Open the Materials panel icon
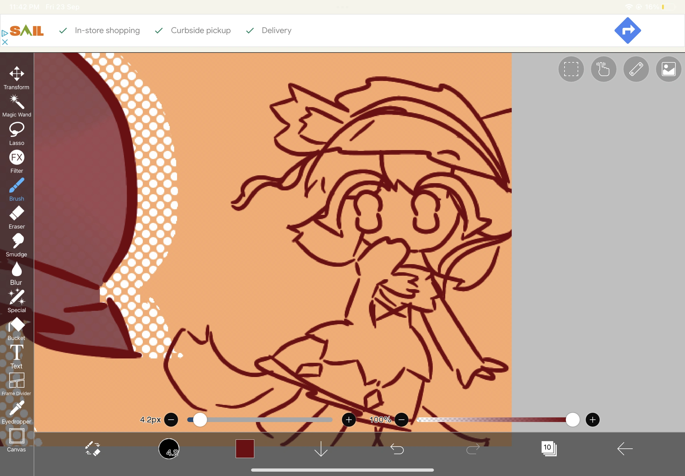Viewport: 685px width, 476px height. [x=668, y=69]
